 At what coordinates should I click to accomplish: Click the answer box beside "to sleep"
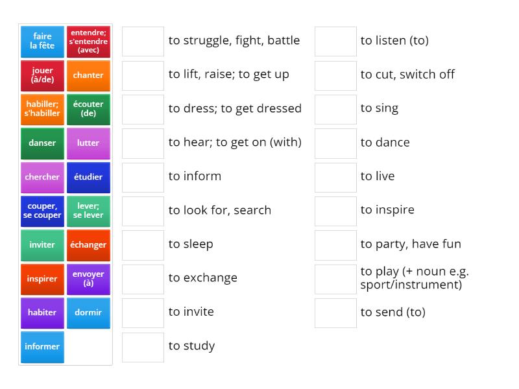(x=143, y=244)
